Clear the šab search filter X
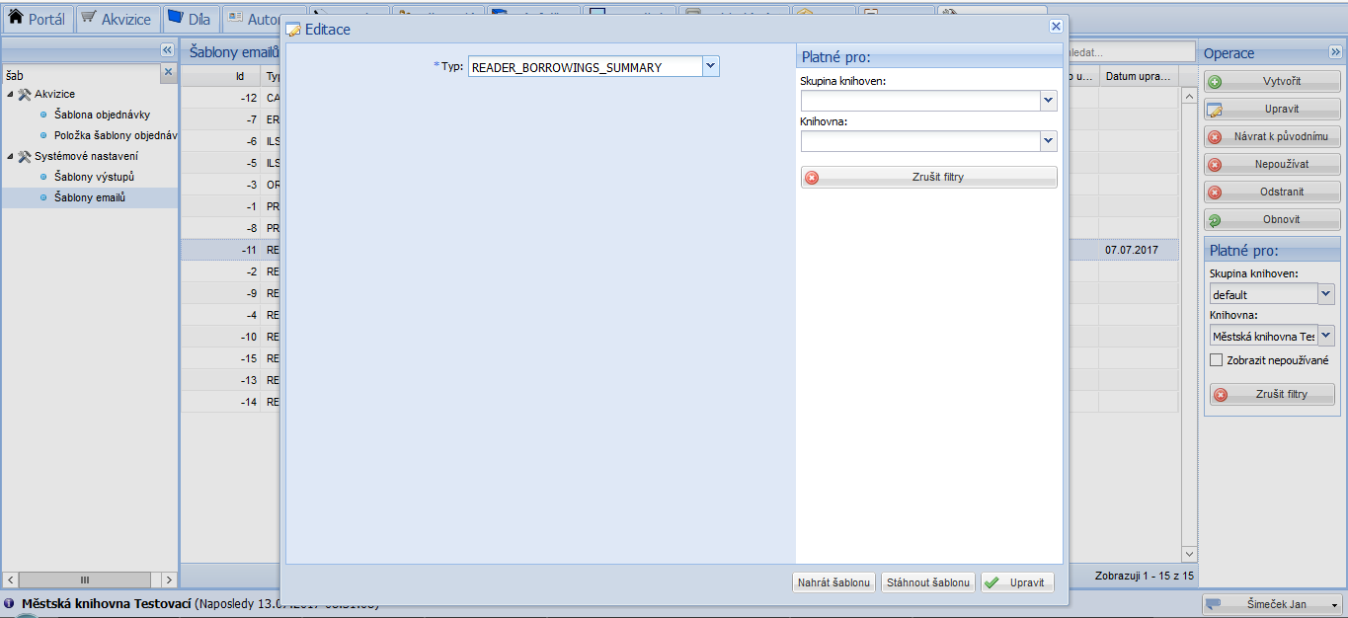This screenshot has height=618, width=1348. tap(168, 72)
